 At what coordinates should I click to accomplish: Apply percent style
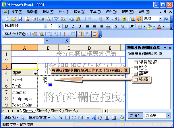pos(123,26)
